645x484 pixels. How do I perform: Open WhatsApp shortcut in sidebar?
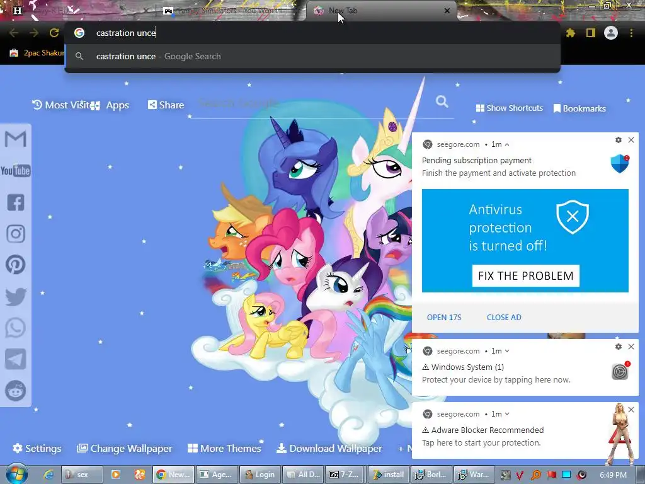15,328
